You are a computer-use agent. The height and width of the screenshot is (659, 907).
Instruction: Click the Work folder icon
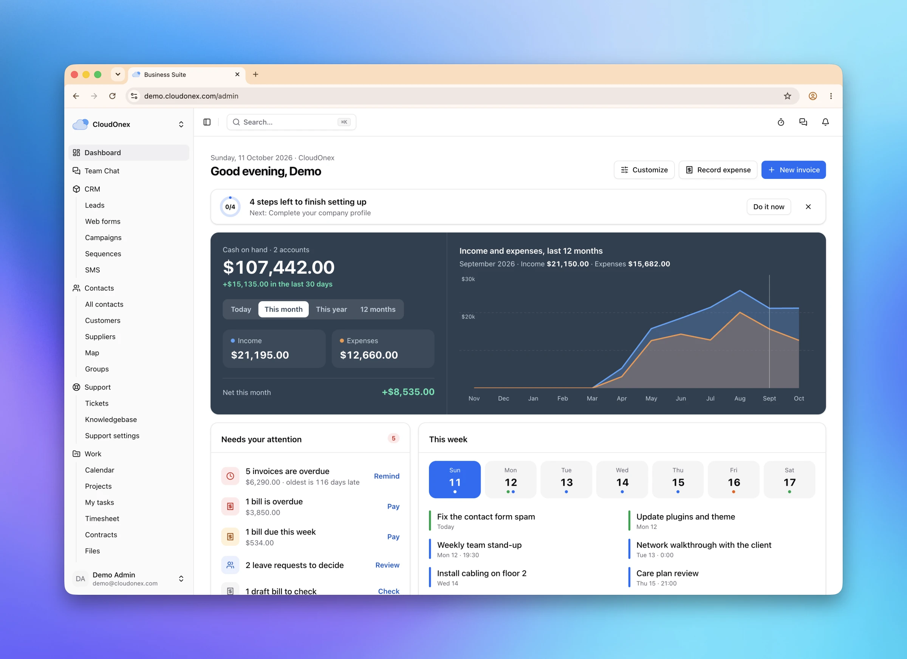(76, 454)
